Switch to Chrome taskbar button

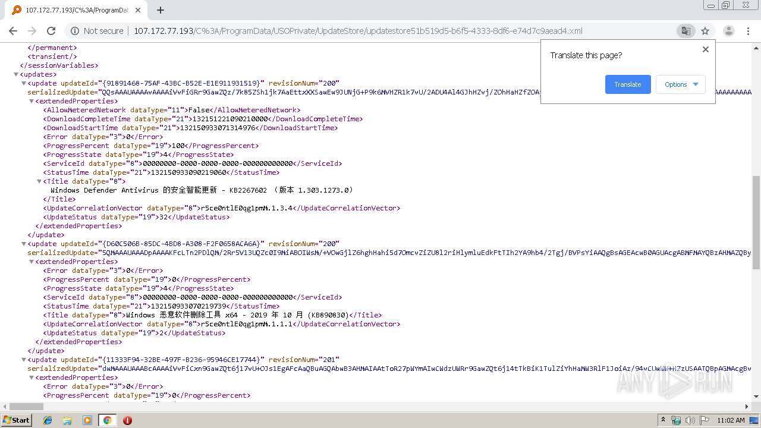click(107, 420)
